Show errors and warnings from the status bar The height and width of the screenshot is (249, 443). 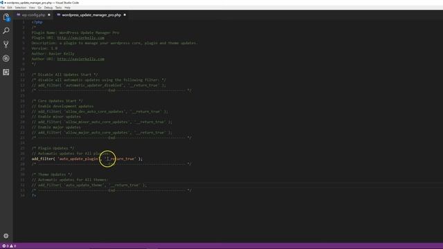[x=9, y=246]
